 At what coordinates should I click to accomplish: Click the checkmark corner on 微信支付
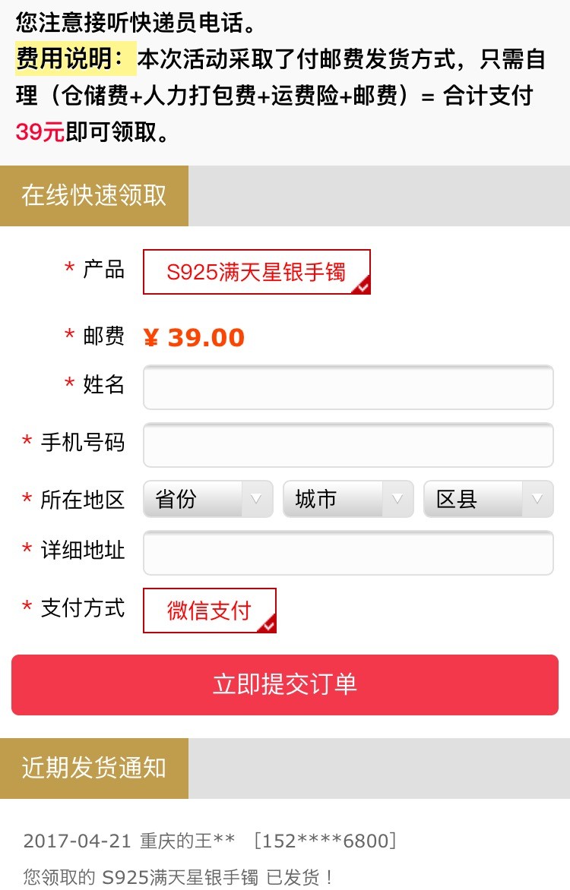coord(267,623)
